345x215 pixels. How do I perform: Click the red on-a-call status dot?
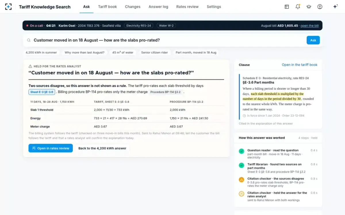tap(27, 26)
